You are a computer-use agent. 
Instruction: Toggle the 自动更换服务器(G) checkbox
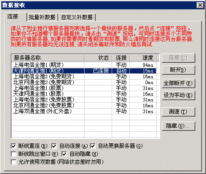(93, 146)
